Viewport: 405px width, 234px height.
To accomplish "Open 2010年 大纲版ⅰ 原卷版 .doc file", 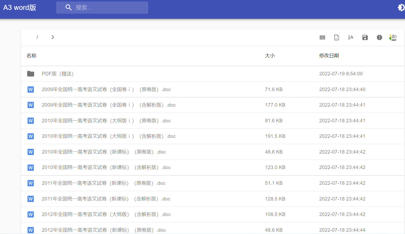I will 106,121.
